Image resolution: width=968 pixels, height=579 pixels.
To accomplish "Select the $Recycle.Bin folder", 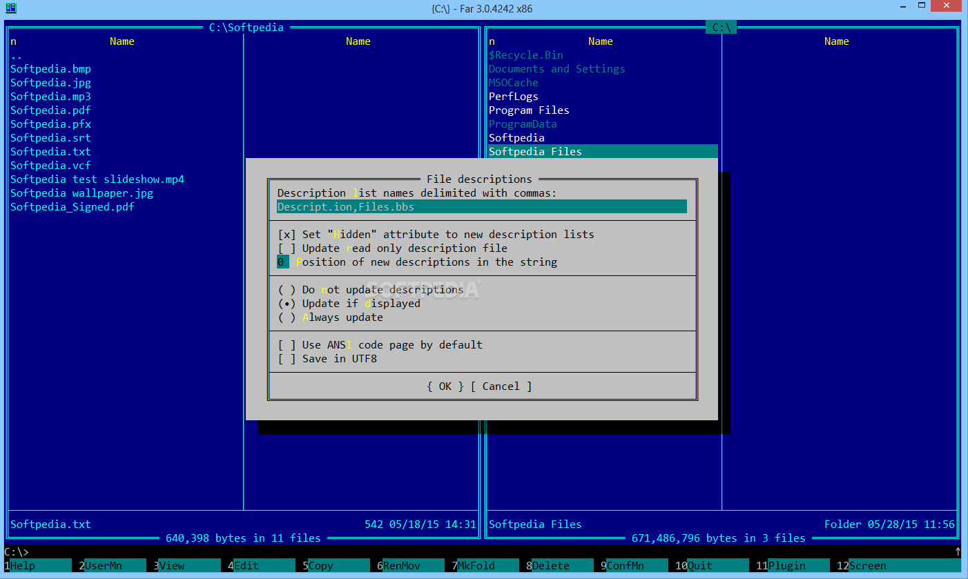I will 526,55.
